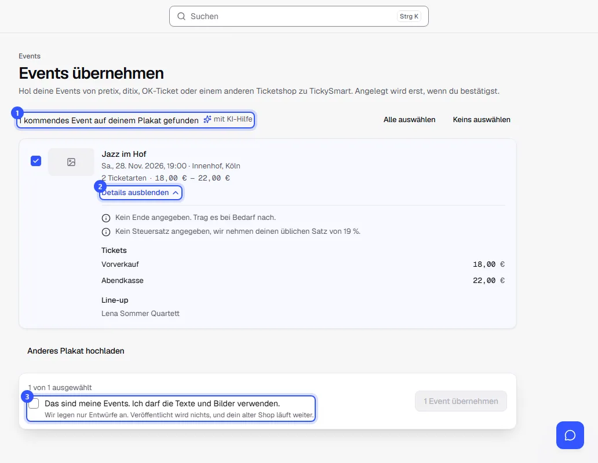The width and height of the screenshot is (598, 463).
Task: Open the chat support bubble
Action: [x=570, y=435]
